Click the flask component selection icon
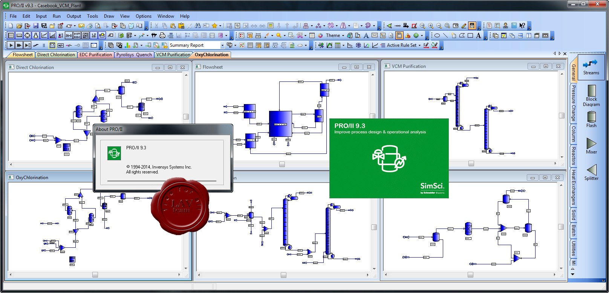The image size is (609, 293). tap(36, 35)
